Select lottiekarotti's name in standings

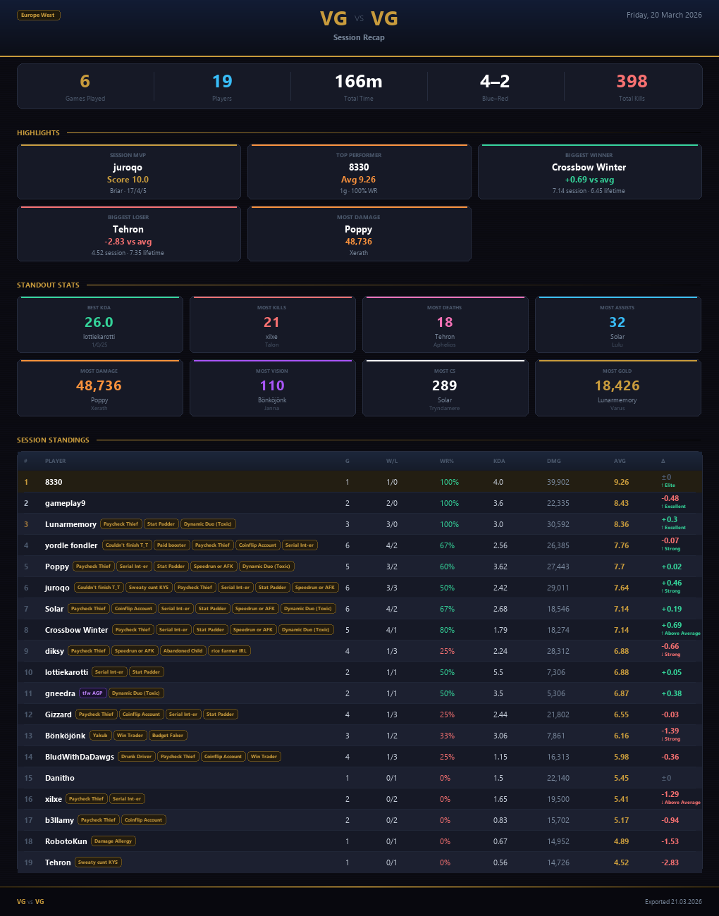66,672
